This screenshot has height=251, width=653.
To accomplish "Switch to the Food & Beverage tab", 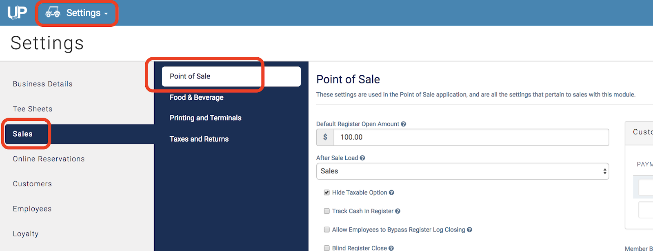I will [x=196, y=97].
